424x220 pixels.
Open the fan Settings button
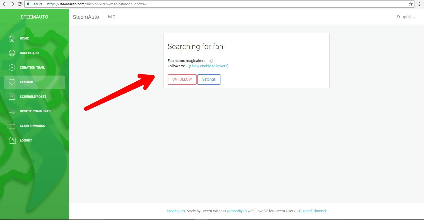pos(209,80)
